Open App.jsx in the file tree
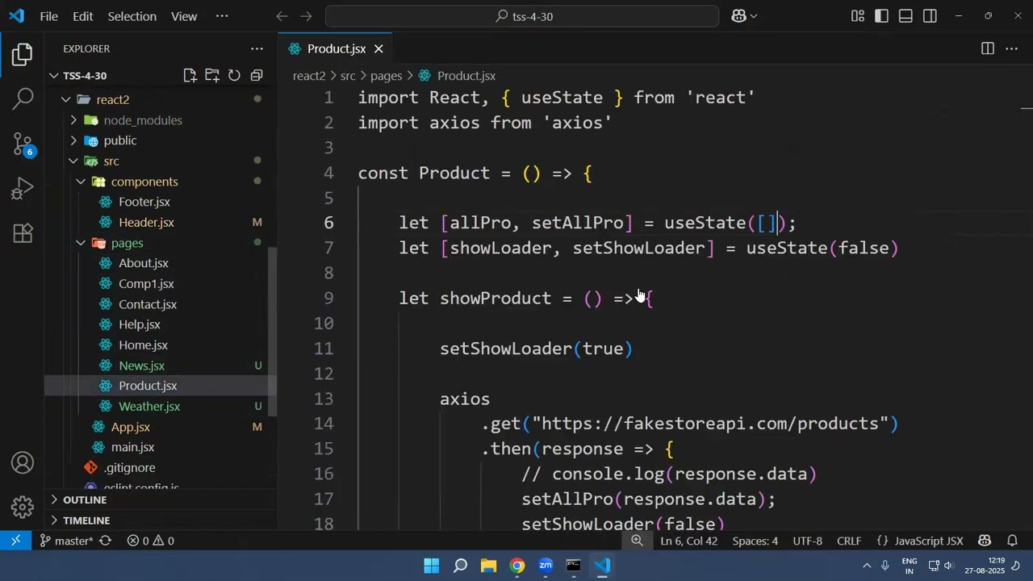Viewport: 1033px width, 581px height. coord(131,427)
